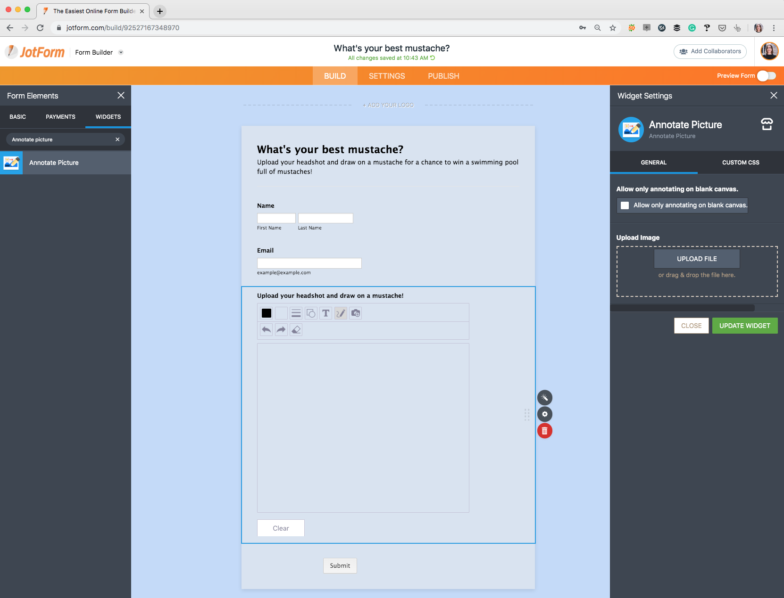The width and height of the screenshot is (784, 598).
Task: Open the Publish section
Action: (443, 76)
